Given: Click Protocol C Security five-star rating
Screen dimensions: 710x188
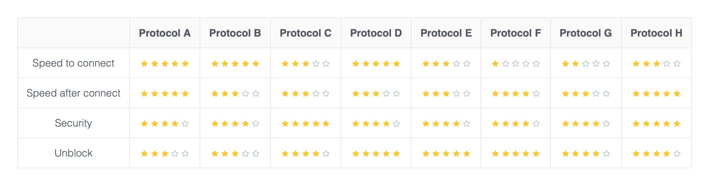Looking at the screenshot, I should [305, 124].
